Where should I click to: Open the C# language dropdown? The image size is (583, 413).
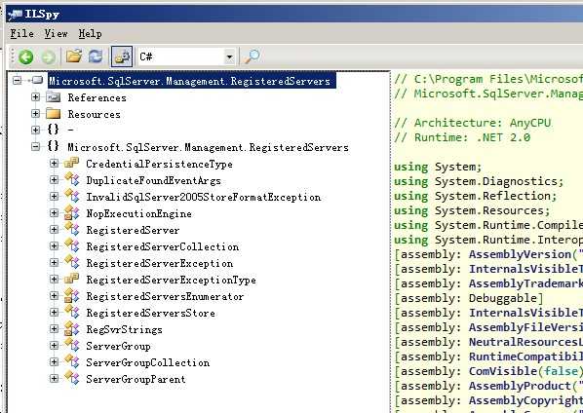tap(229, 56)
